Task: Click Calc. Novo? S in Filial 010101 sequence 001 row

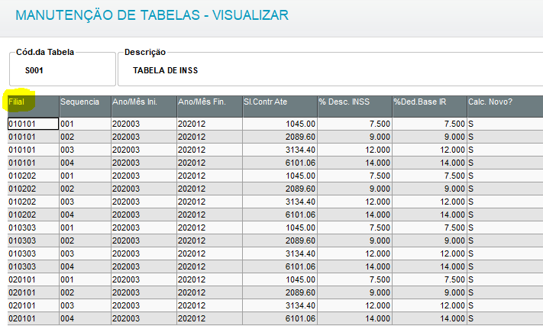Action: click(506, 124)
